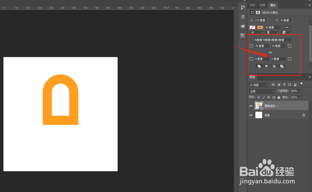The width and height of the screenshot is (312, 192).
Task: Open the Swatches grid panel icon
Action: 242,36
